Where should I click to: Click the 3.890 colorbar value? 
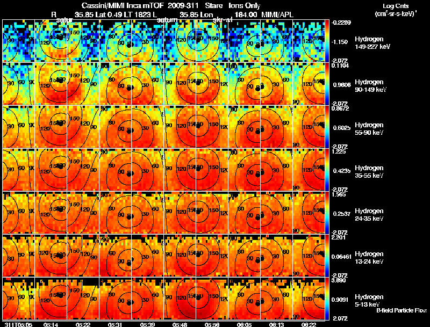coord(339,280)
